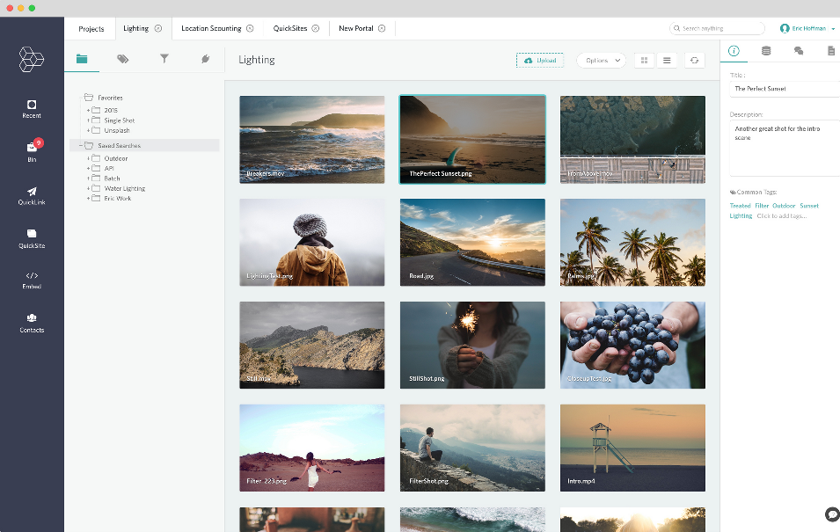Expand the Unsplash folder
Screen dimensions: 840x532
point(88,130)
